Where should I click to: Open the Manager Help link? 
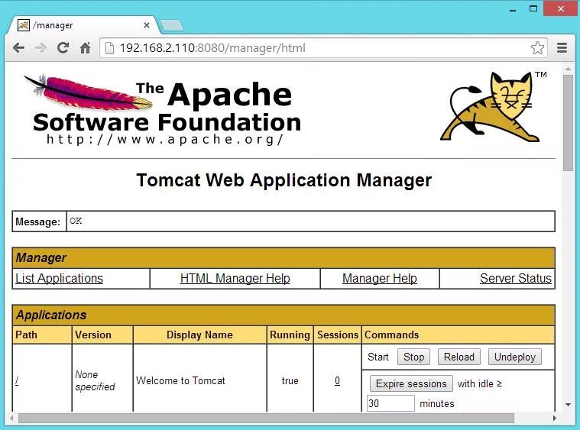(380, 278)
